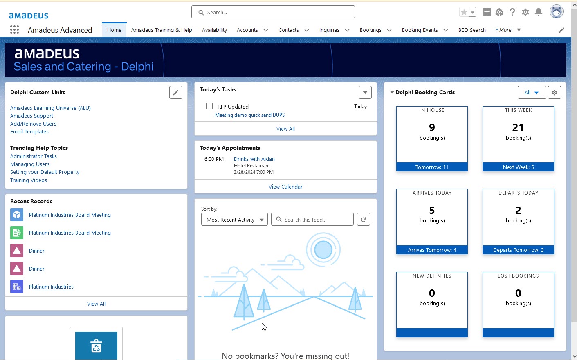Open the Managing Users help topic

(30, 164)
